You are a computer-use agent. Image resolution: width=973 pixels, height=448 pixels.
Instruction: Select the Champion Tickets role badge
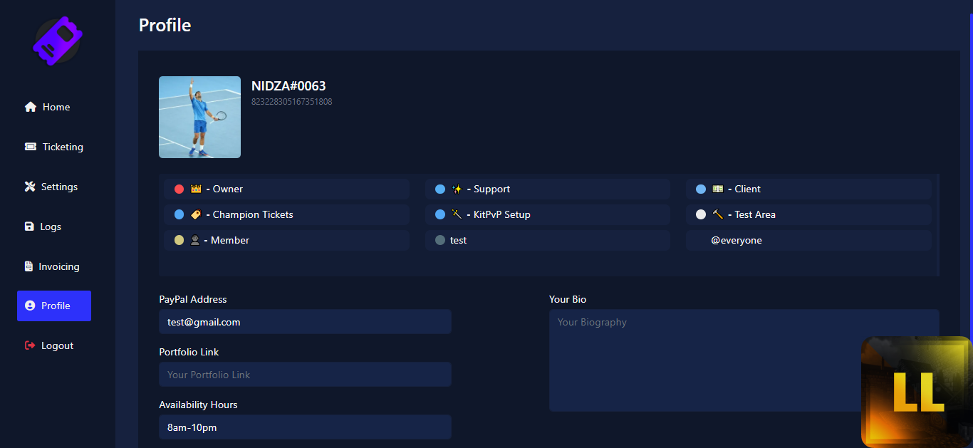click(x=286, y=214)
